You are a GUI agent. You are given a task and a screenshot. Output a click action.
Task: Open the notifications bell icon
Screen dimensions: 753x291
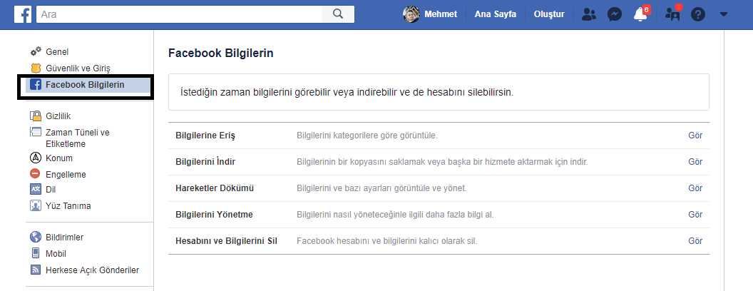[640, 14]
